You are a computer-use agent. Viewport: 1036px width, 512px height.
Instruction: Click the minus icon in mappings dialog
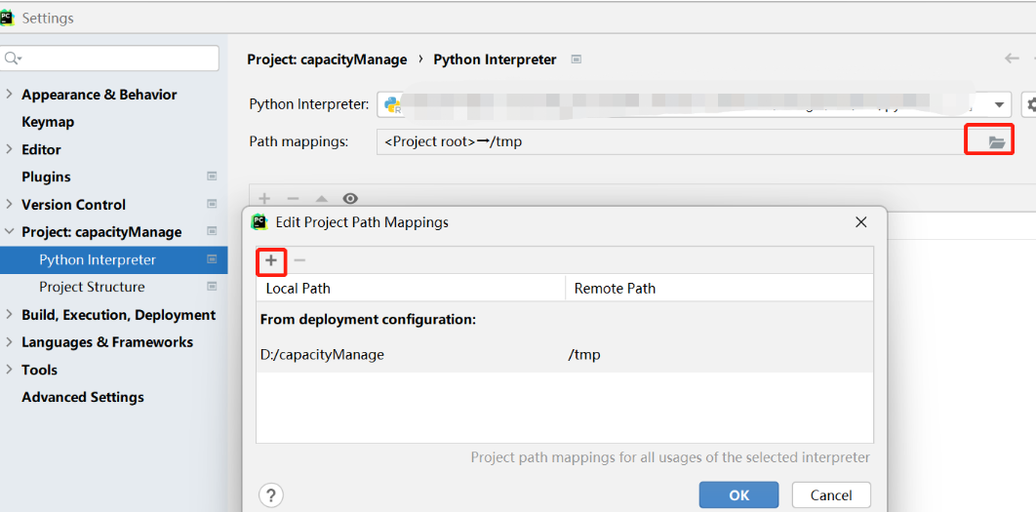pos(299,261)
